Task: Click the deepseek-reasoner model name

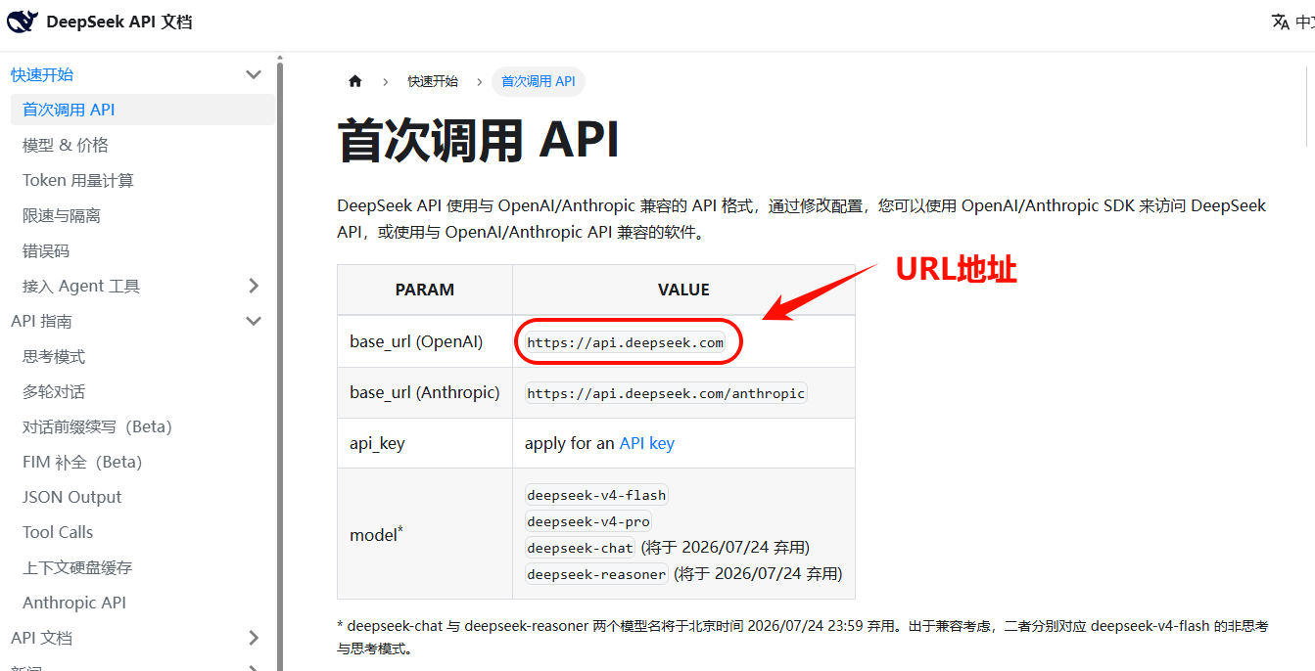Action: 596,574
